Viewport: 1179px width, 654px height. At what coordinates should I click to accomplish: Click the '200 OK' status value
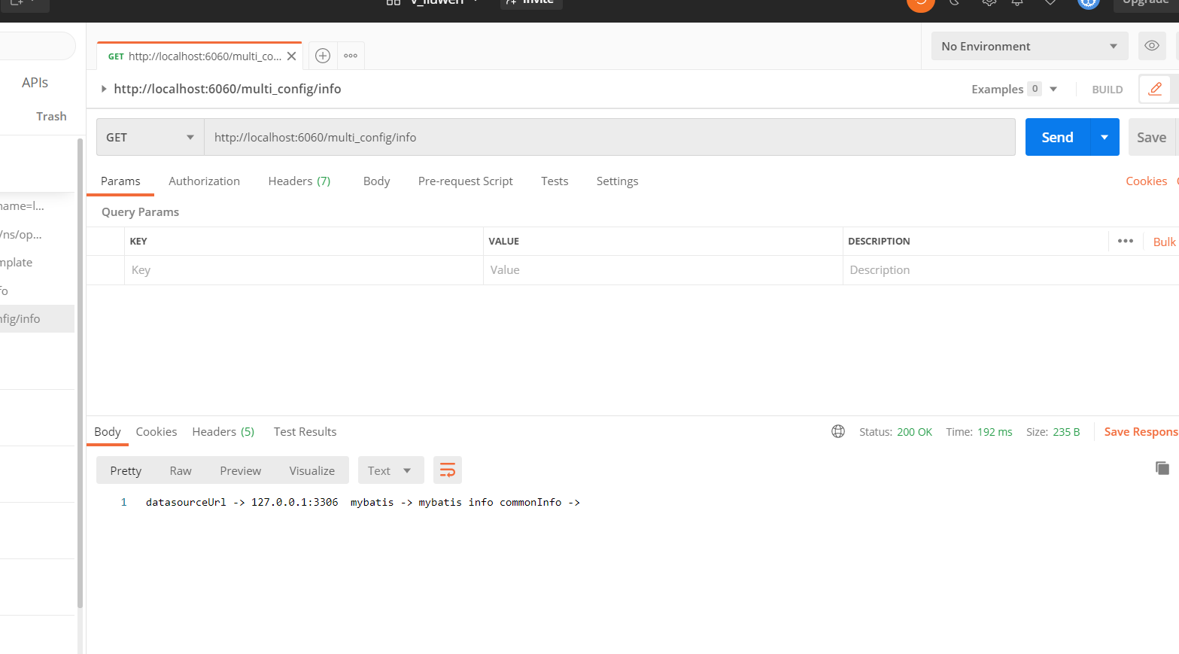[914, 432]
